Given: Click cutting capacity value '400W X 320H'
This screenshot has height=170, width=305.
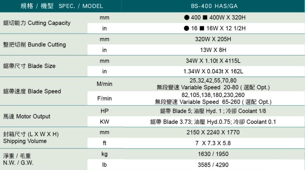Looking at the screenshot, I should [228, 17].
